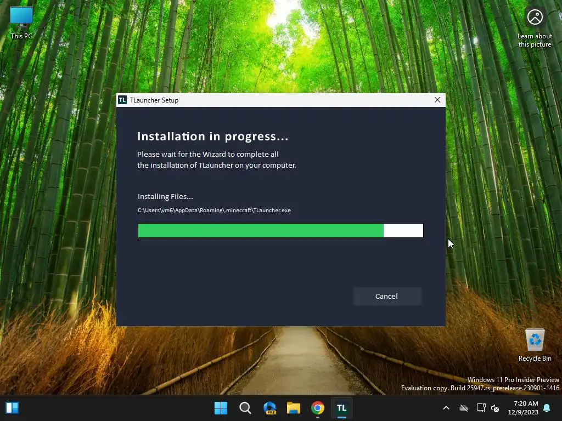
Task: Open the Recycle Bin on the desktop
Action: 535,345
